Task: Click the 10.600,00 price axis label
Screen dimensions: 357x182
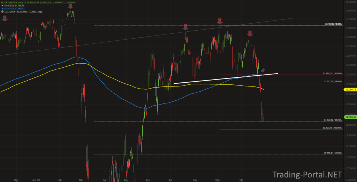Action: click(351, 168)
